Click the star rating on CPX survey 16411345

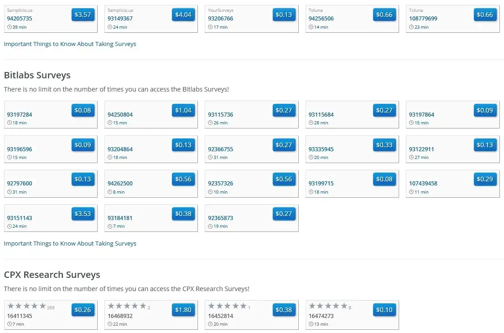pyautogui.click(x=26, y=306)
